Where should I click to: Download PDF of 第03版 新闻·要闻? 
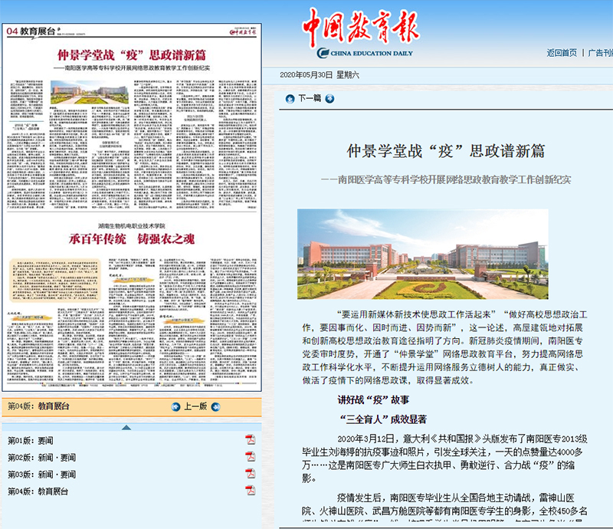pyautogui.click(x=250, y=473)
